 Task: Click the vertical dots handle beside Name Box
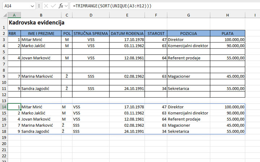coord(39,6)
